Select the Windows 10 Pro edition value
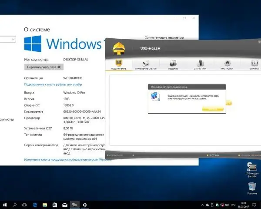Image resolution: width=261 pixels, height=209 pixels. pos(74,92)
